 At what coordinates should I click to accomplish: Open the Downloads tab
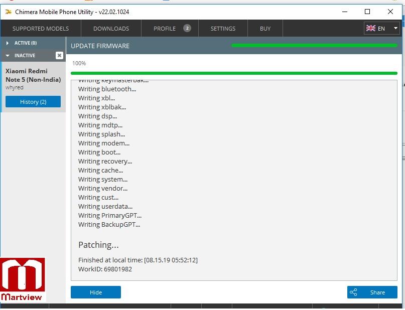point(111,29)
